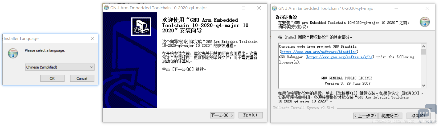
Task: Open the Chinese (Simplified) language dropdown
Action: 60,67
